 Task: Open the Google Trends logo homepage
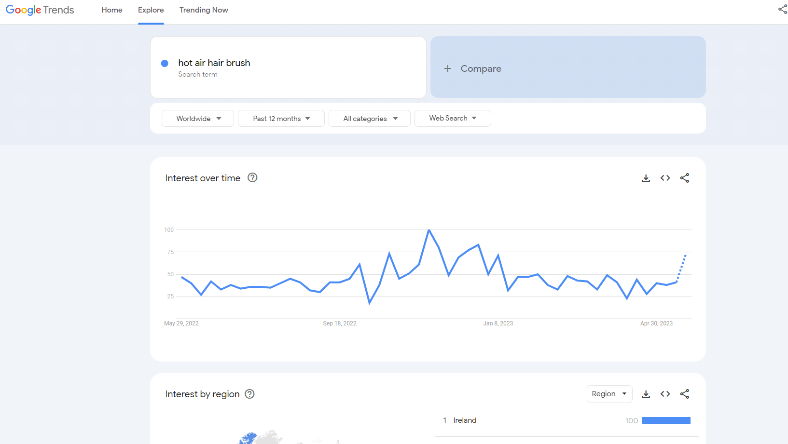tap(40, 10)
